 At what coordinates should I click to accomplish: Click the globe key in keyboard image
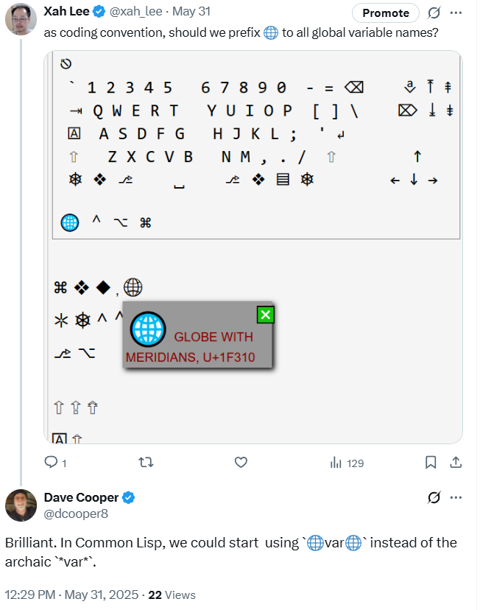click(69, 222)
